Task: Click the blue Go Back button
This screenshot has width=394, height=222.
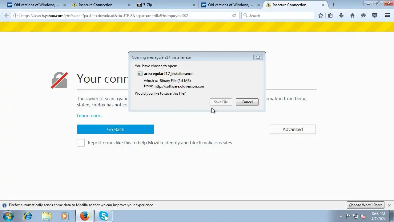Action: pyautogui.click(x=115, y=129)
